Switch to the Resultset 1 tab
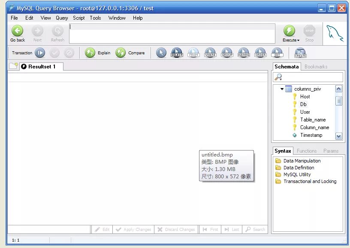The height and width of the screenshot is (248, 350). pos(42,67)
